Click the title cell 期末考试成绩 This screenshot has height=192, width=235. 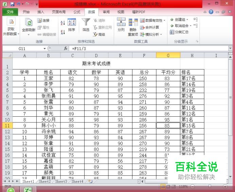(96, 64)
